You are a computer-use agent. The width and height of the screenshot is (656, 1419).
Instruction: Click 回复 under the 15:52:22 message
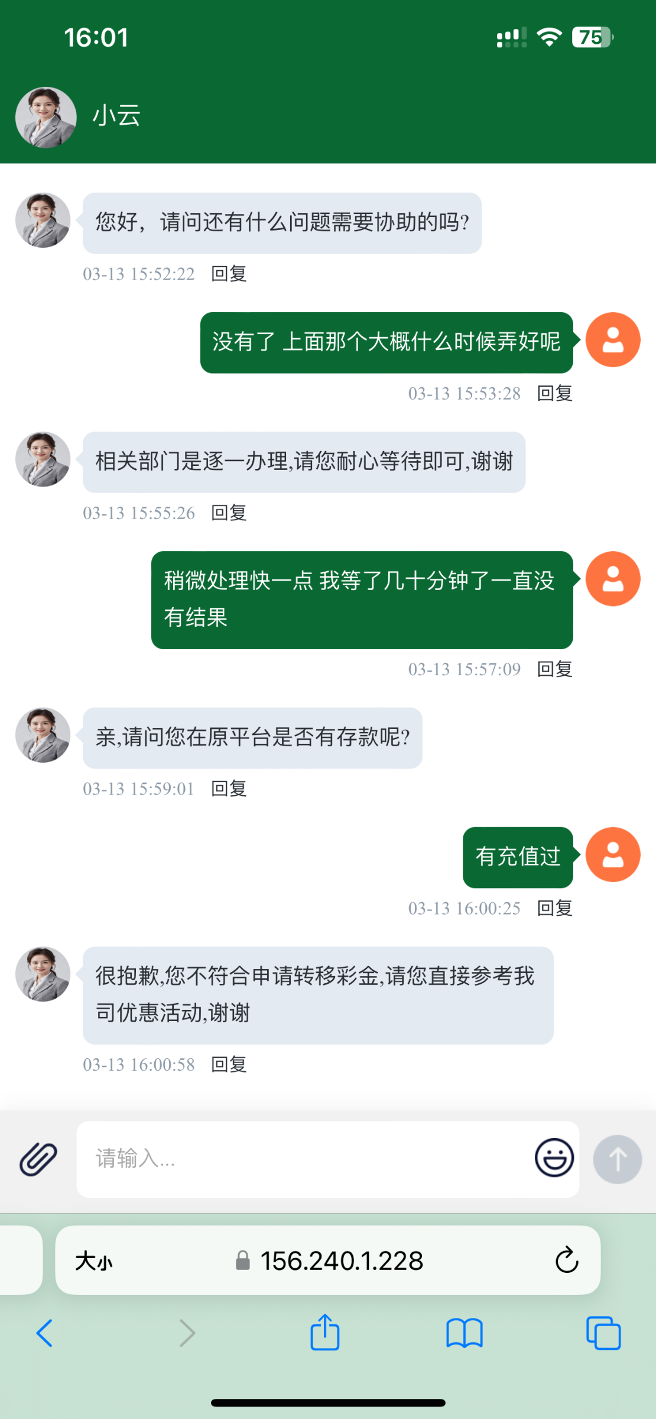point(229,274)
